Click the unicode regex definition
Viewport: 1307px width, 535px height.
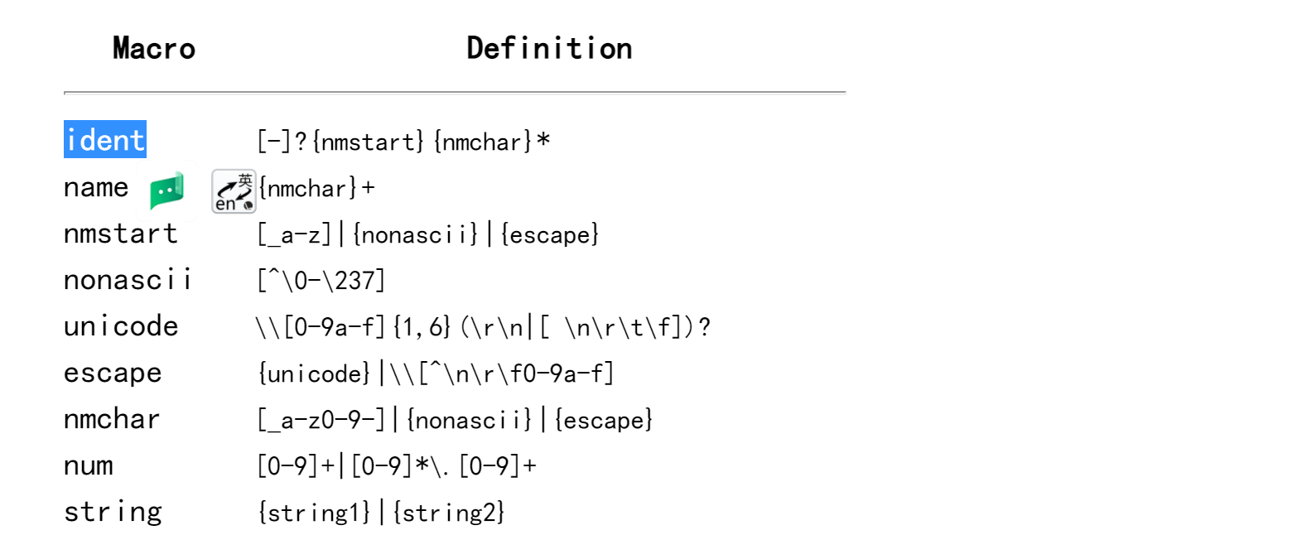483,327
